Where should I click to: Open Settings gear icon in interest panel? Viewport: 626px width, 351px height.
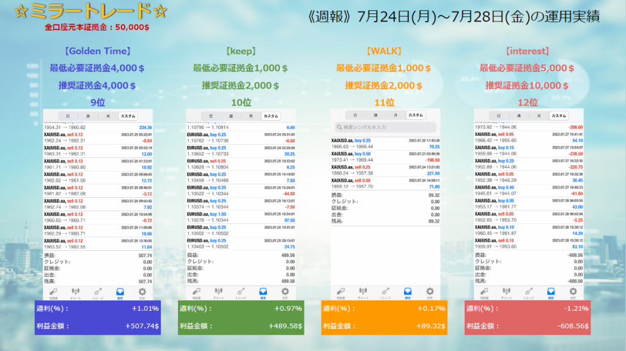point(575,292)
